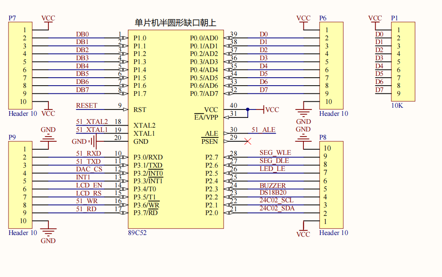The width and height of the screenshot is (442, 277).
Task: Click the P8 designator label
Action: click(x=323, y=137)
